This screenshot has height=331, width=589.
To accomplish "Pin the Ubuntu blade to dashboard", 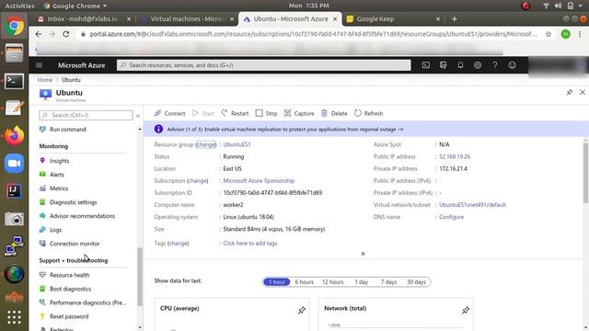I will [570, 92].
